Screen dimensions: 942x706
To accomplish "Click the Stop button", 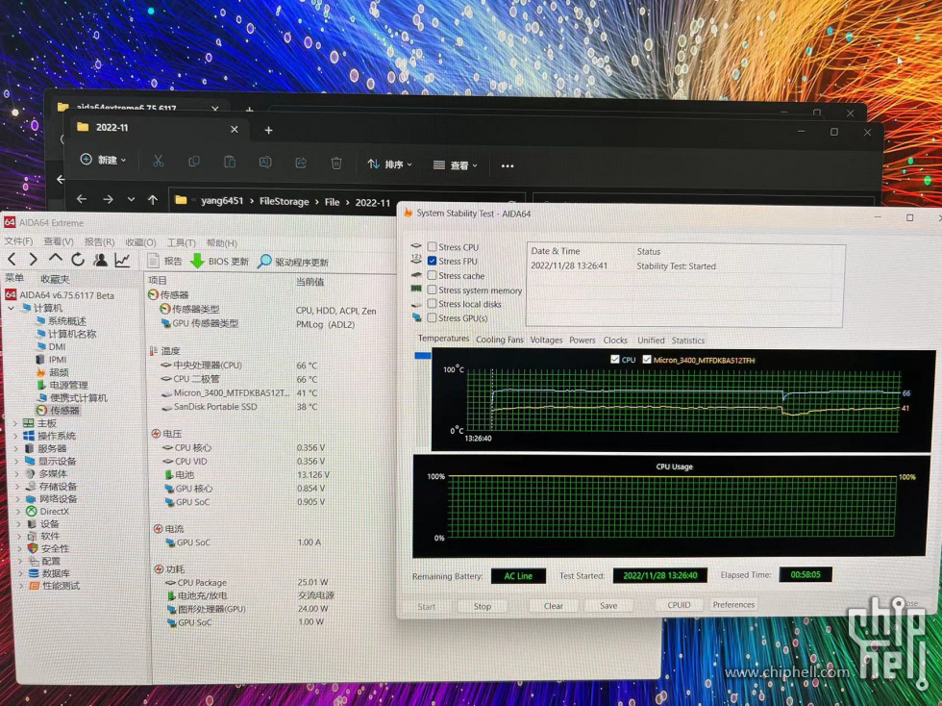I will (483, 606).
